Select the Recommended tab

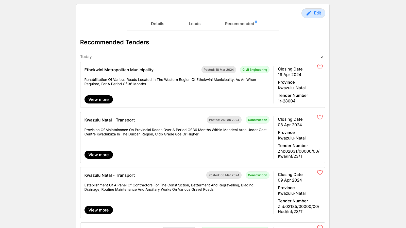(x=240, y=24)
